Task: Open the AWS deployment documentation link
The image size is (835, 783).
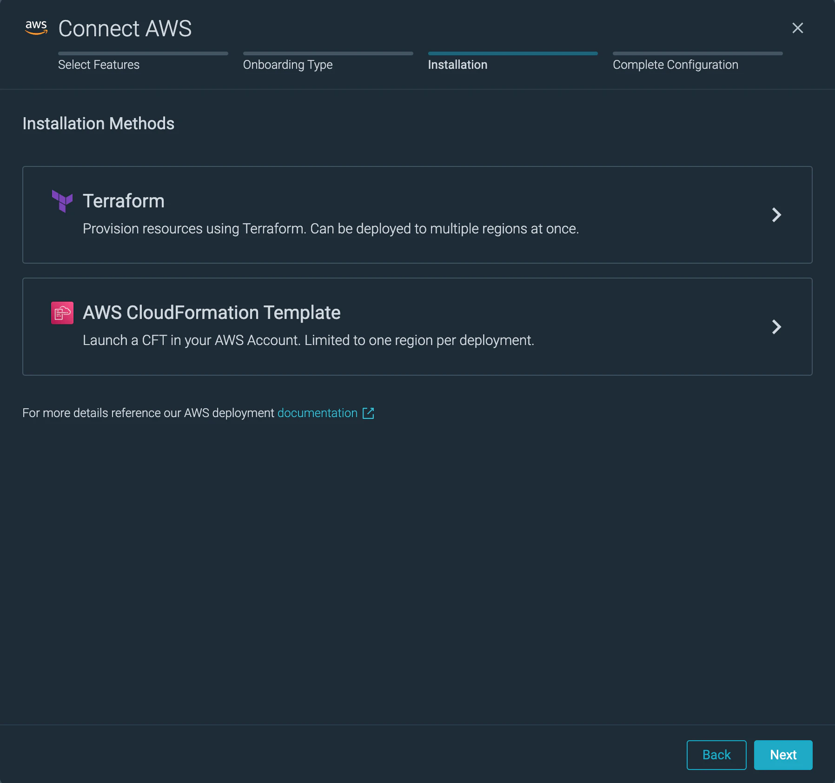Action: pyautogui.click(x=318, y=413)
